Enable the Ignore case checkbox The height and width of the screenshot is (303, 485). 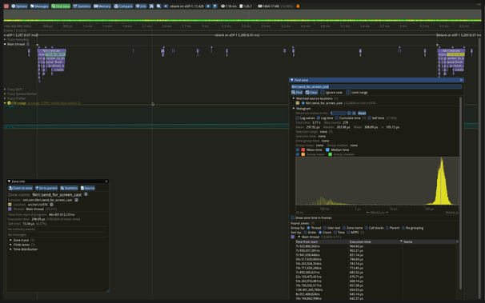[x=323, y=93]
